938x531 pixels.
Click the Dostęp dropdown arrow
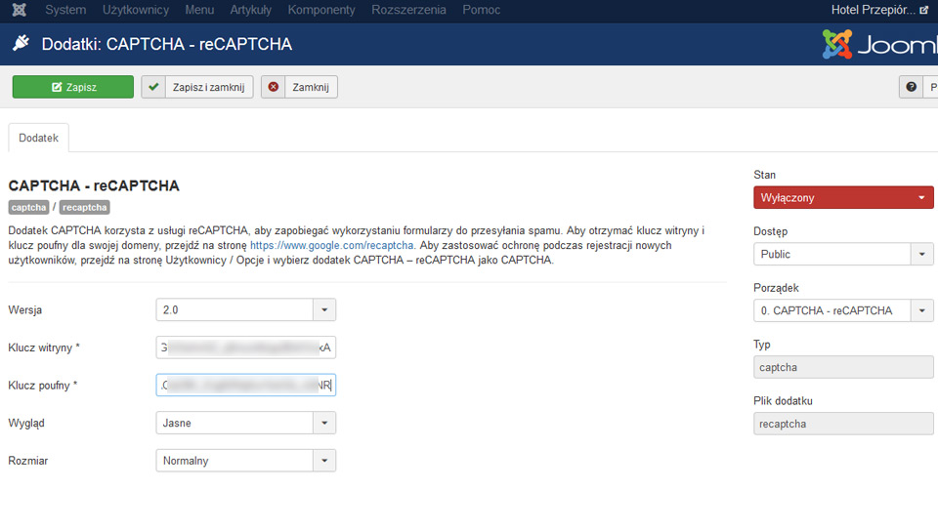click(x=921, y=255)
